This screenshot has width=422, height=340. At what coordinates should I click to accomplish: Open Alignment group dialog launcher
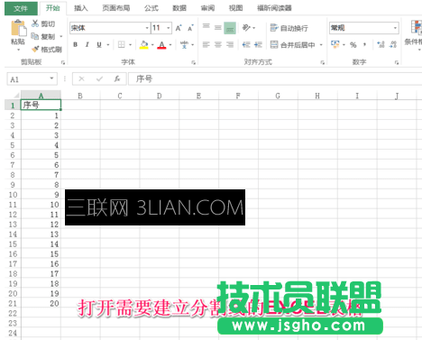tap(322, 62)
